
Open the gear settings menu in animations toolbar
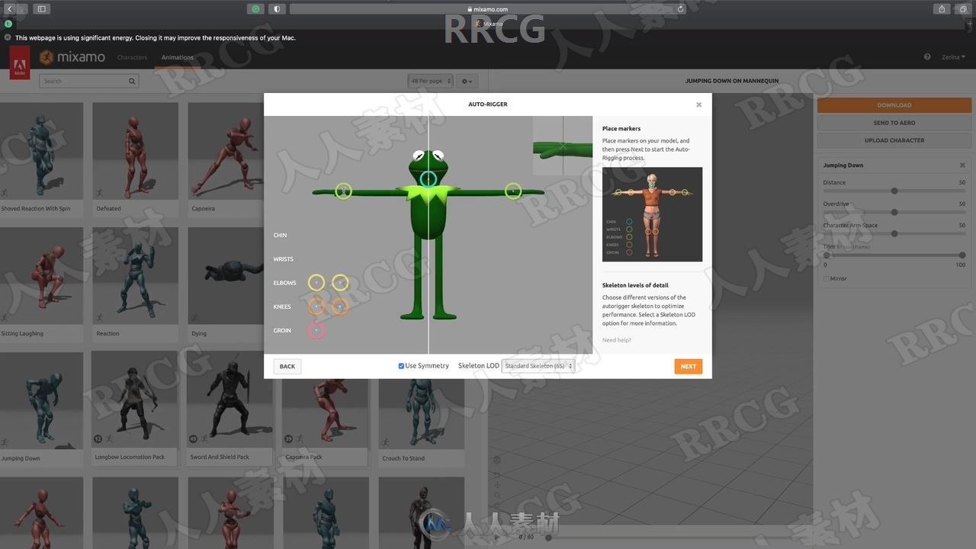467,81
